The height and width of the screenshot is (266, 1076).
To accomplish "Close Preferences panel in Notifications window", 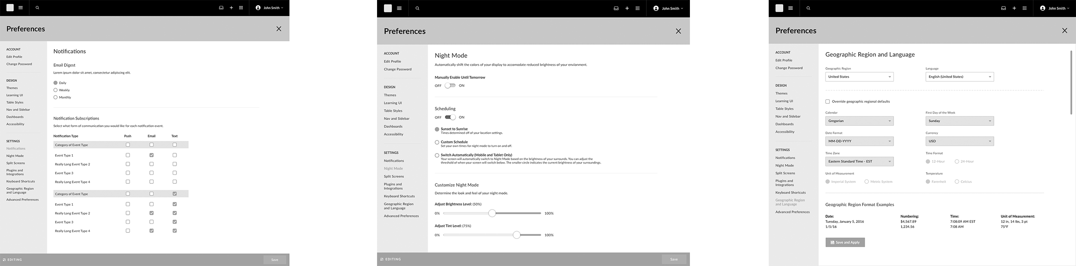I will pos(279,29).
